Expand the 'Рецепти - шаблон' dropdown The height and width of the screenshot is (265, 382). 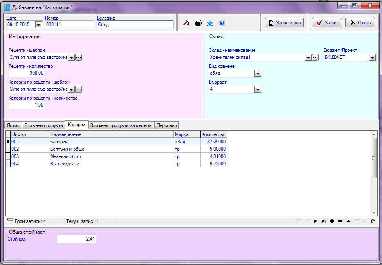(x=71, y=58)
